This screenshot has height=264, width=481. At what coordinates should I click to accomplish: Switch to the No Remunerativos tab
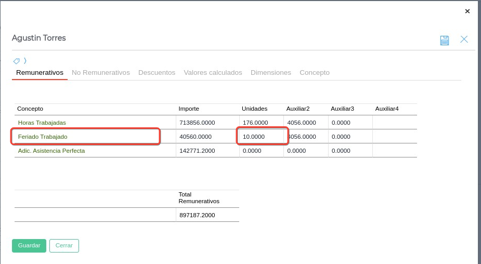(101, 73)
